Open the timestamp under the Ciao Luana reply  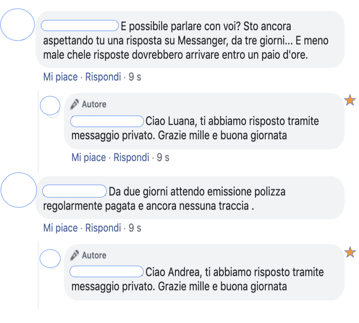click(x=163, y=158)
